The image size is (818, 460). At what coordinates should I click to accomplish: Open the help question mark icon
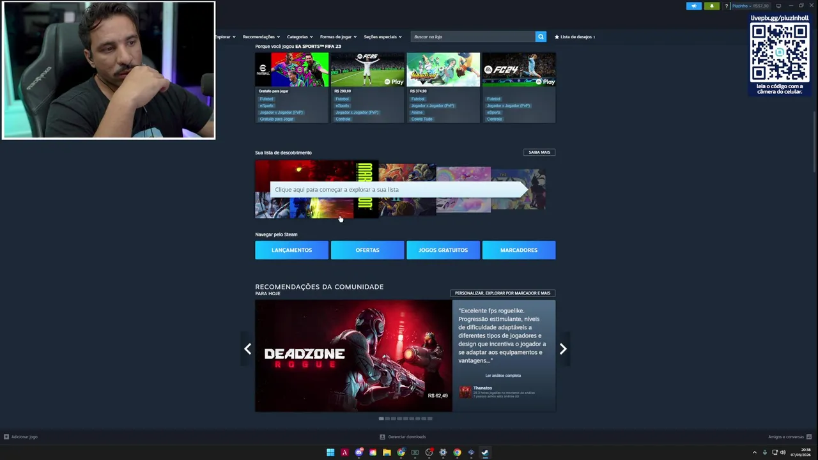pyautogui.click(x=727, y=6)
